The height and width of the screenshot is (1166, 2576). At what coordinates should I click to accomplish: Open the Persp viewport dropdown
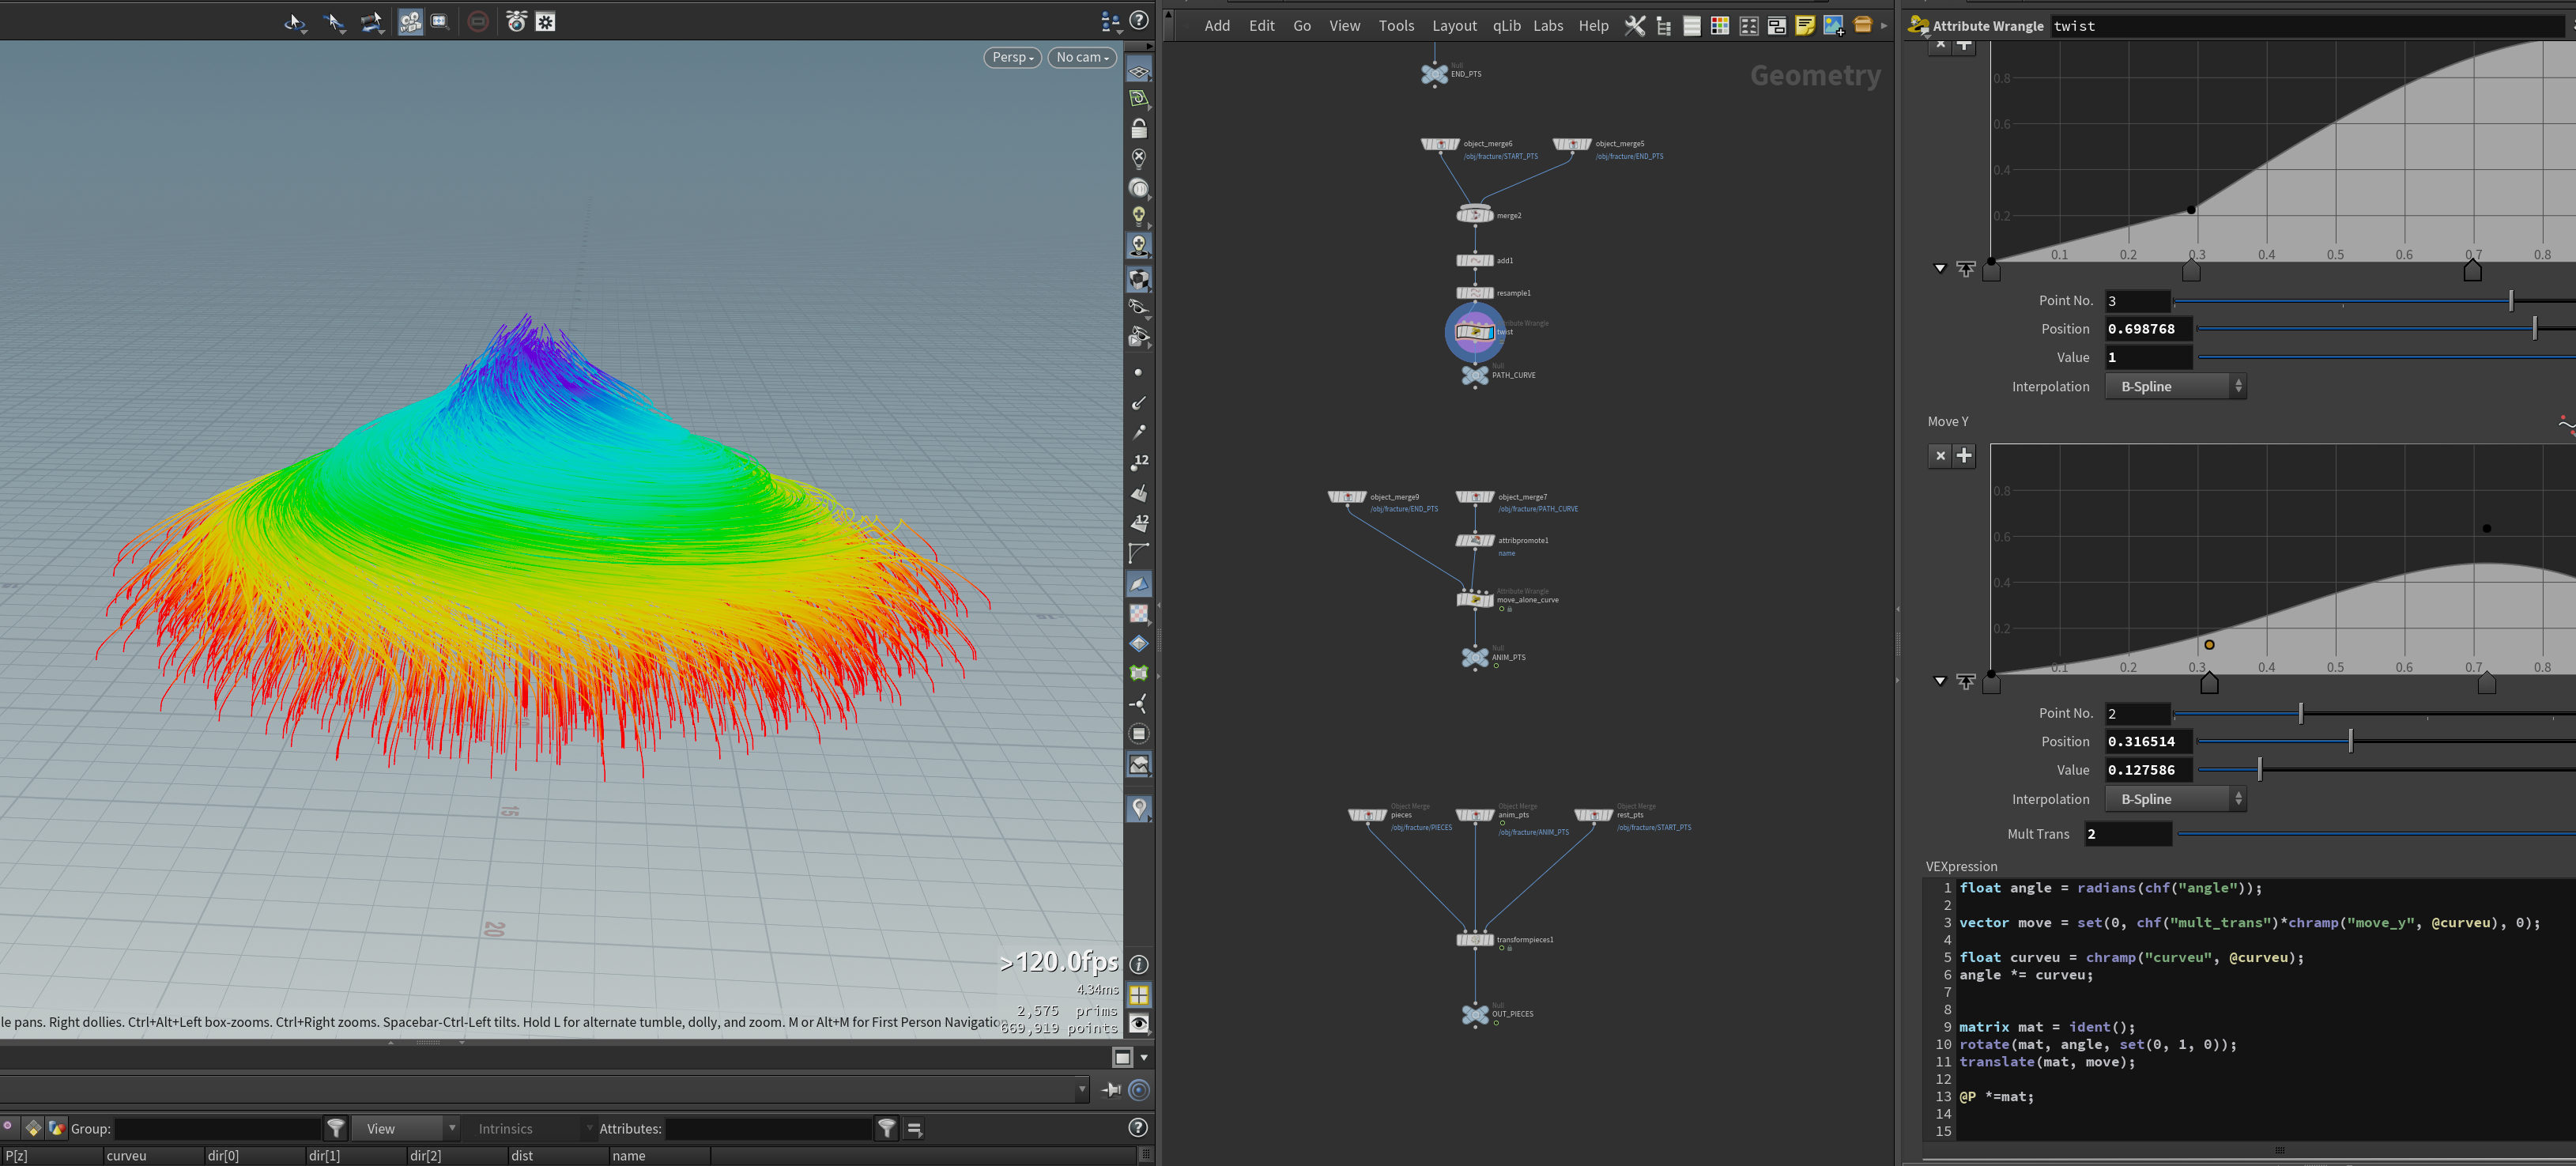(x=1012, y=58)
